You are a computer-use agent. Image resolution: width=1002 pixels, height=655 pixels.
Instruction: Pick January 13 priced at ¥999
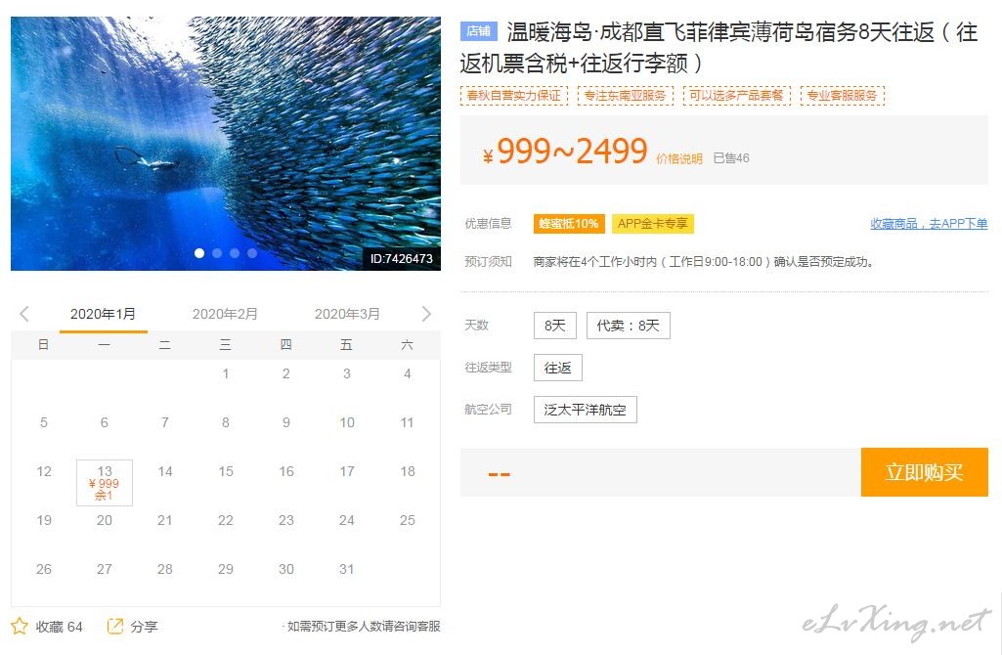pyautogui.click(x=105, y=483)
